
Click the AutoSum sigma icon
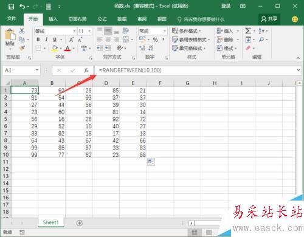pos(248,31)
